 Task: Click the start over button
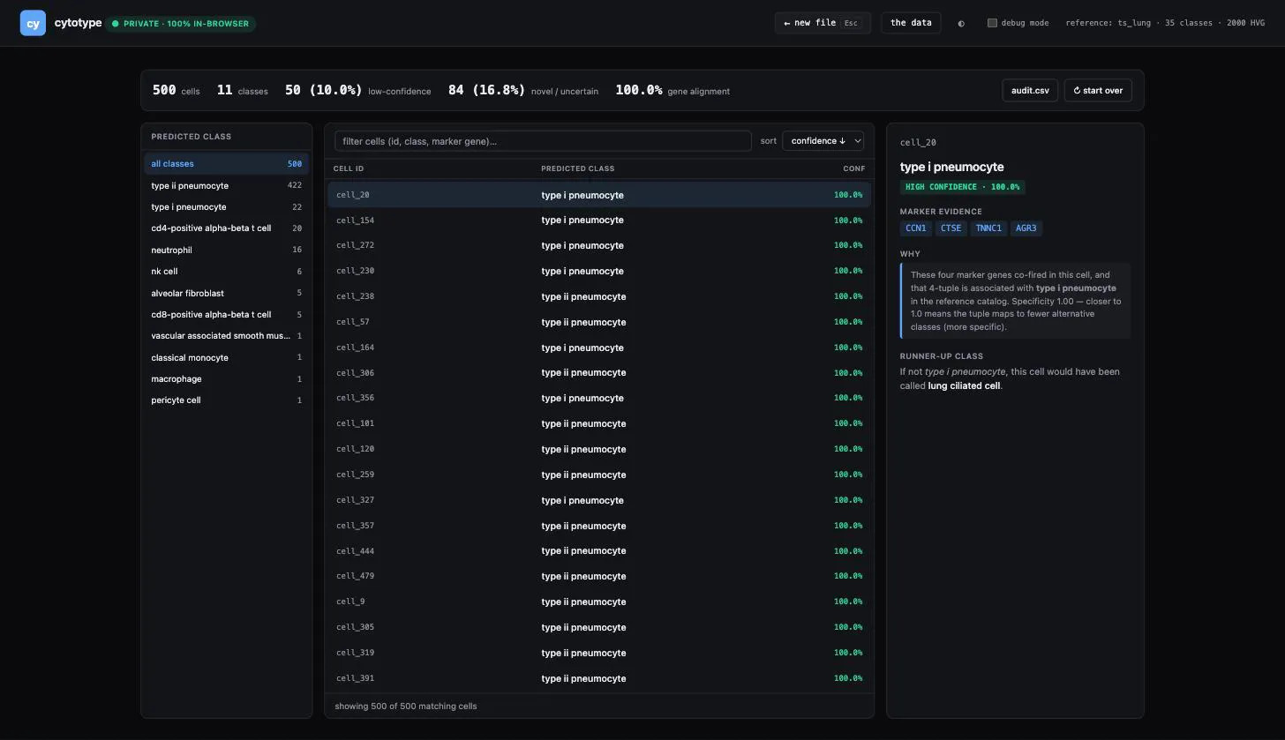1098,90
